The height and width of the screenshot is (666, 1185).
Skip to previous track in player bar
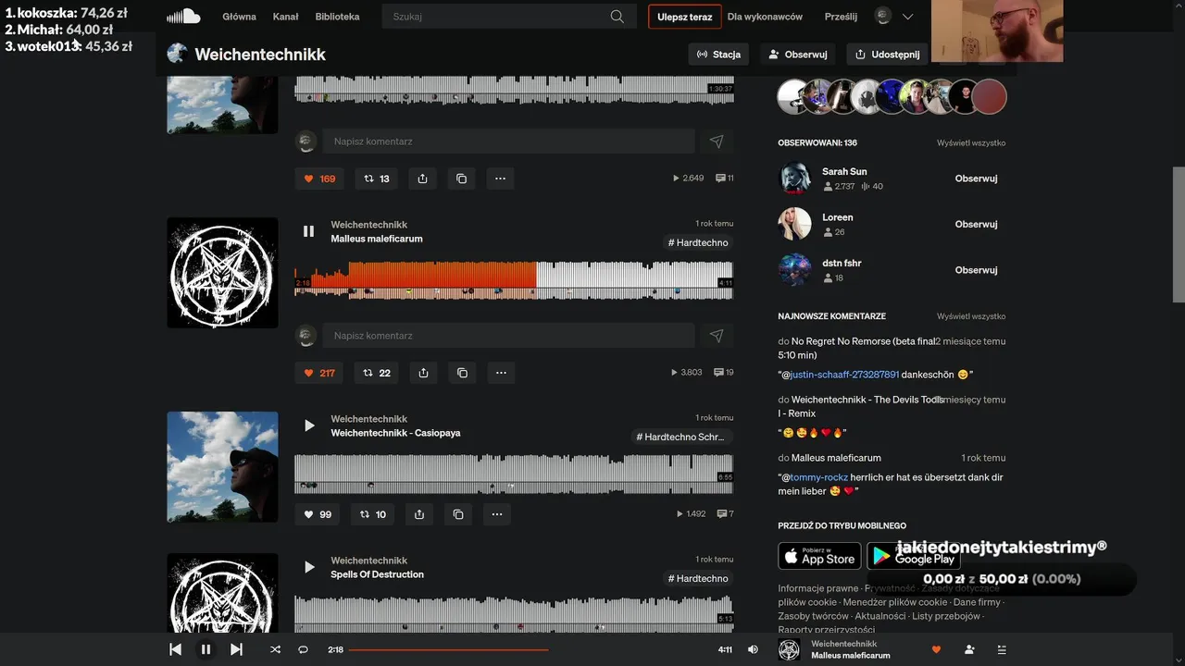click(x=175, y=649)
